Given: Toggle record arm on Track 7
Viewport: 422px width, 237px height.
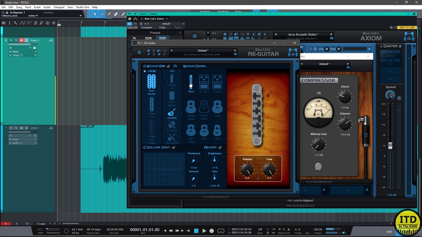Looking at the screenshot, I should [x=21, y=40].
